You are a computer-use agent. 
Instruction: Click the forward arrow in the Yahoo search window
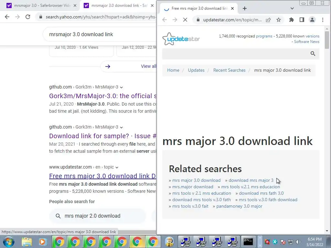click(17, 17)
